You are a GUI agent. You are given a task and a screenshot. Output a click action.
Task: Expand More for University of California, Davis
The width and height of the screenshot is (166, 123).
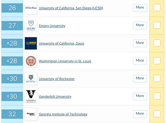coord(140,43)
